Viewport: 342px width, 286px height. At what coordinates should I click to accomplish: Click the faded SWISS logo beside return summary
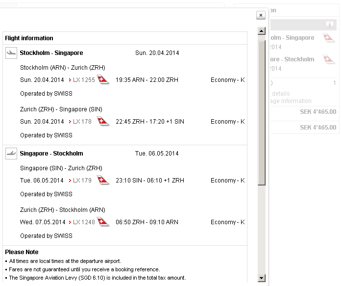[328, 59]
